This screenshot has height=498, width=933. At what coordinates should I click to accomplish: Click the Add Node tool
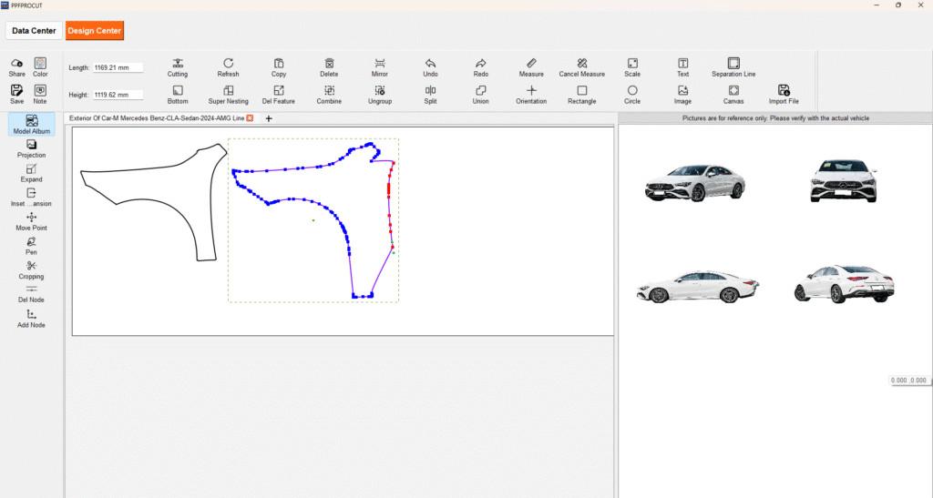pyautogui.click(x=31, y=315)
